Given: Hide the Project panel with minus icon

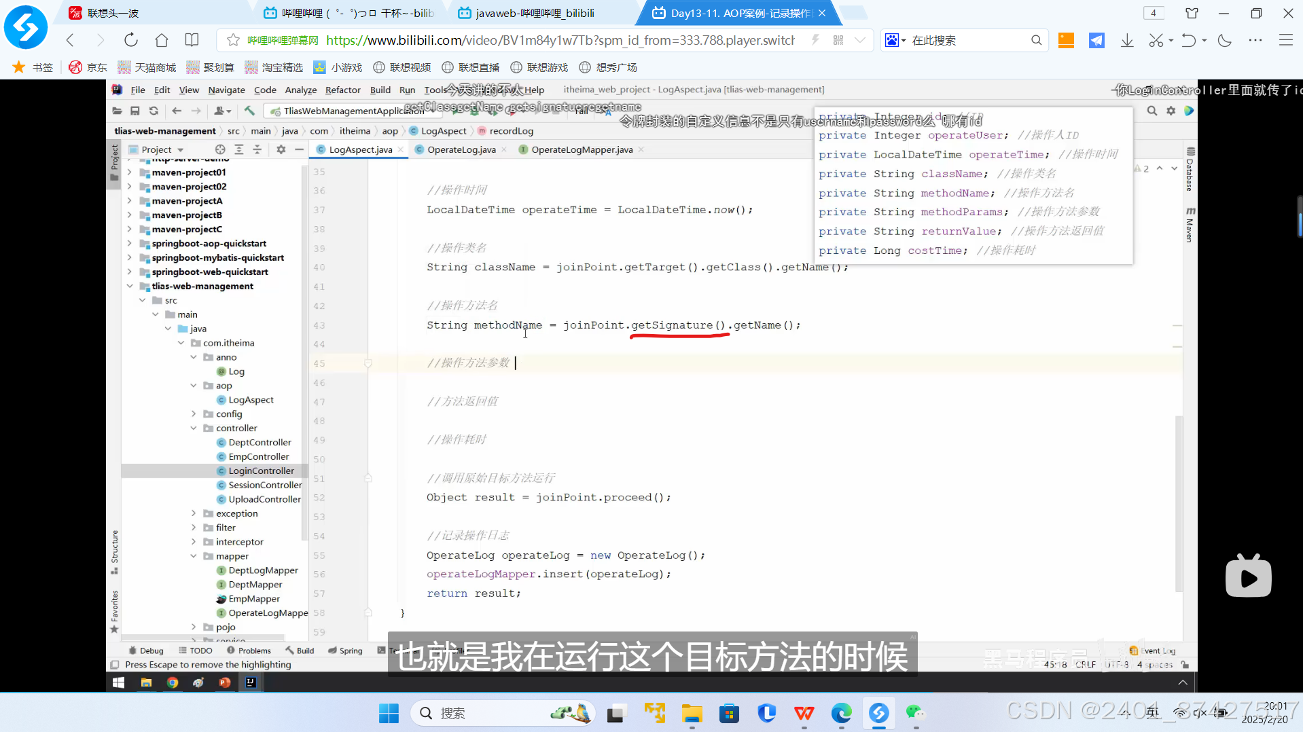Looking at the screenshot, I should click(x=299, y=149).
